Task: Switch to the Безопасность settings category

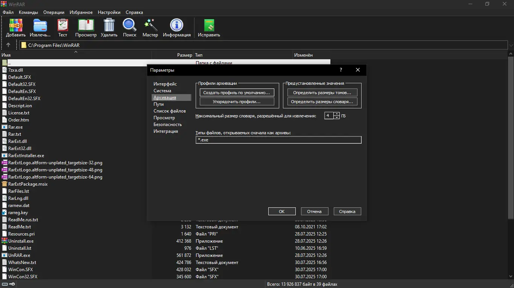Action: pyautogui.click(x=167, y=124)
